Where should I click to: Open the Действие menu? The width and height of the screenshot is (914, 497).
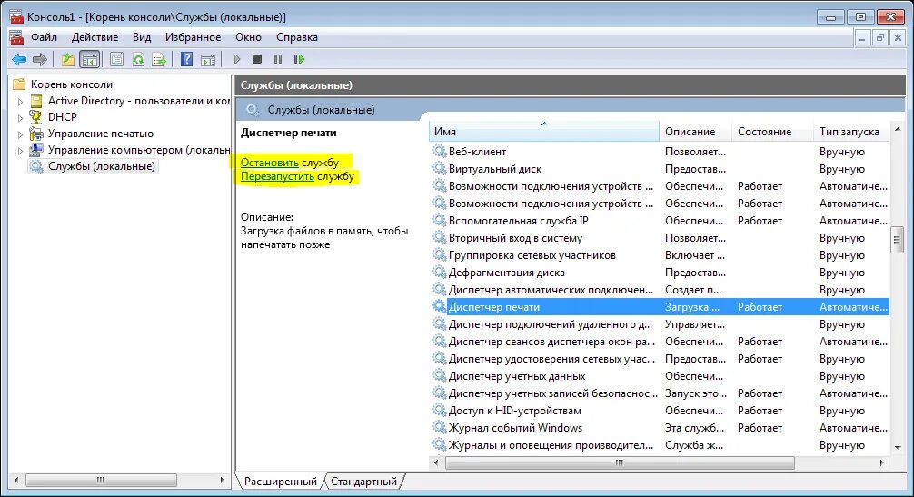[x=94, y=37]
